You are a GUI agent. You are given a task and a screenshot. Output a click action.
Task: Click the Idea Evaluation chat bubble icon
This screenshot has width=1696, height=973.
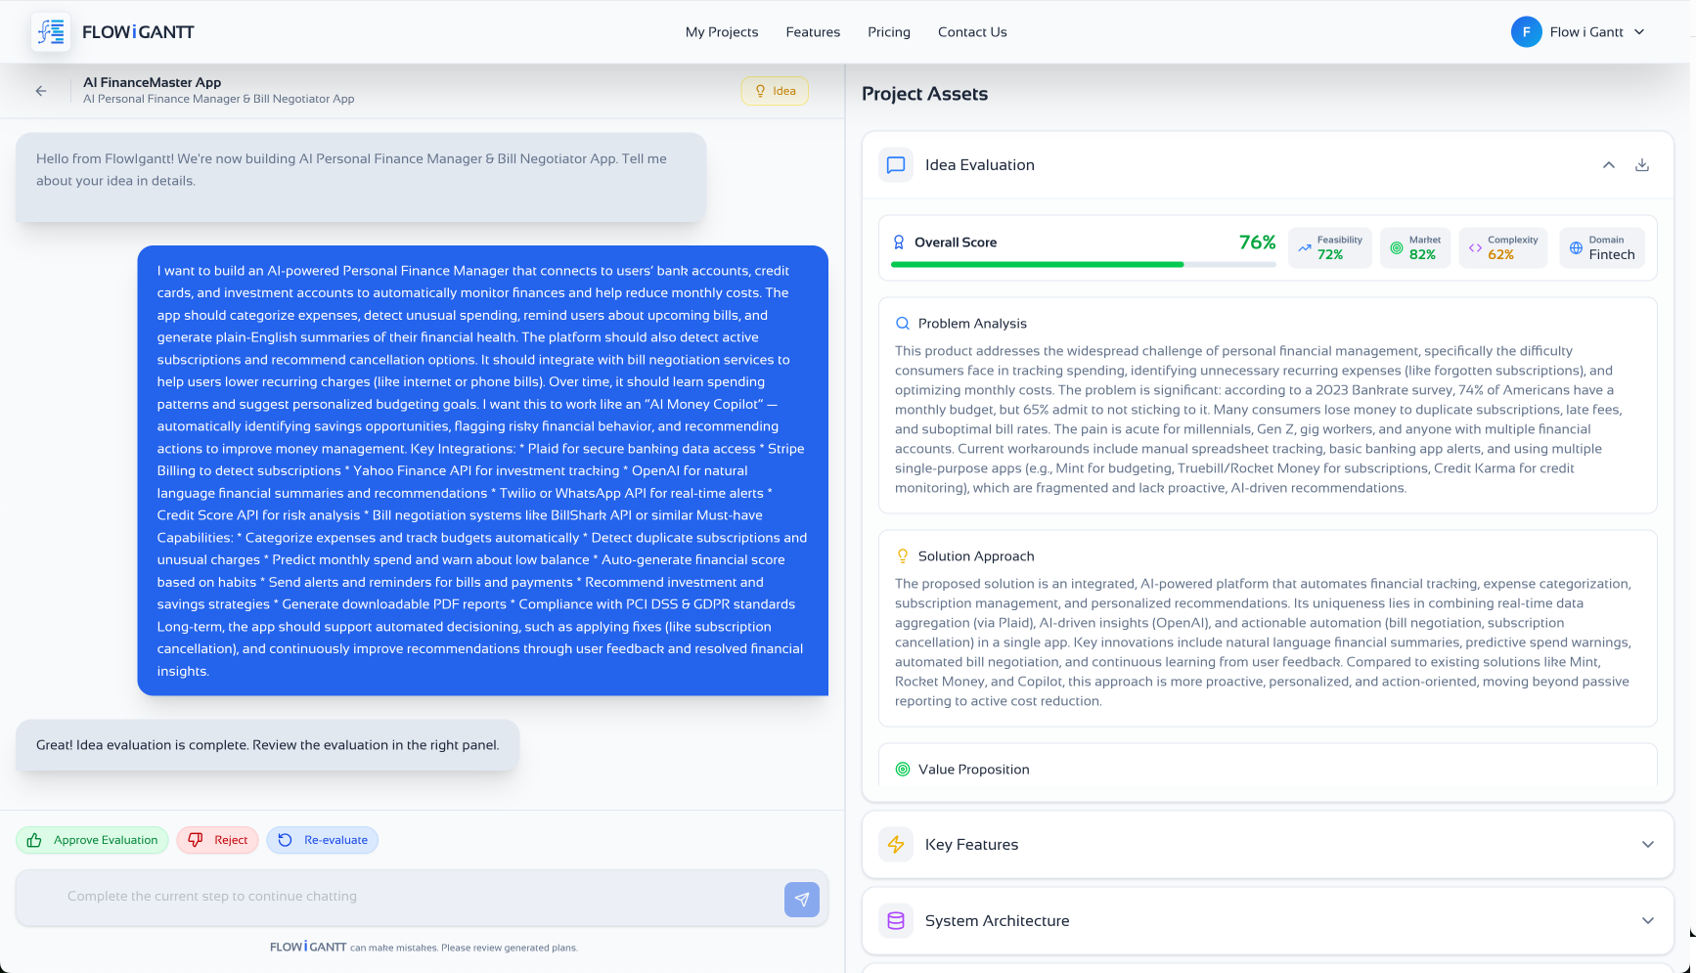[895, 165]
